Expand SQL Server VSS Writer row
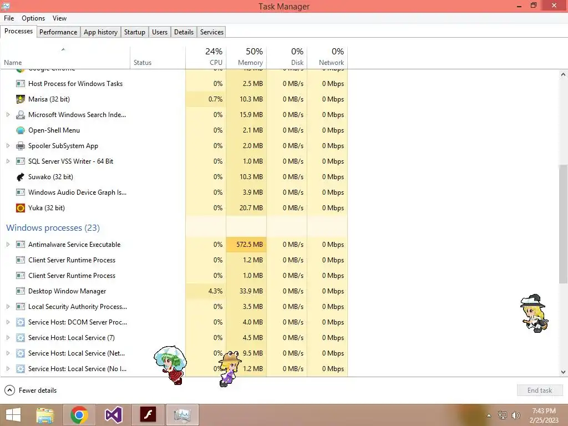Viewport: 568px width, 426px height. [8, 161]
